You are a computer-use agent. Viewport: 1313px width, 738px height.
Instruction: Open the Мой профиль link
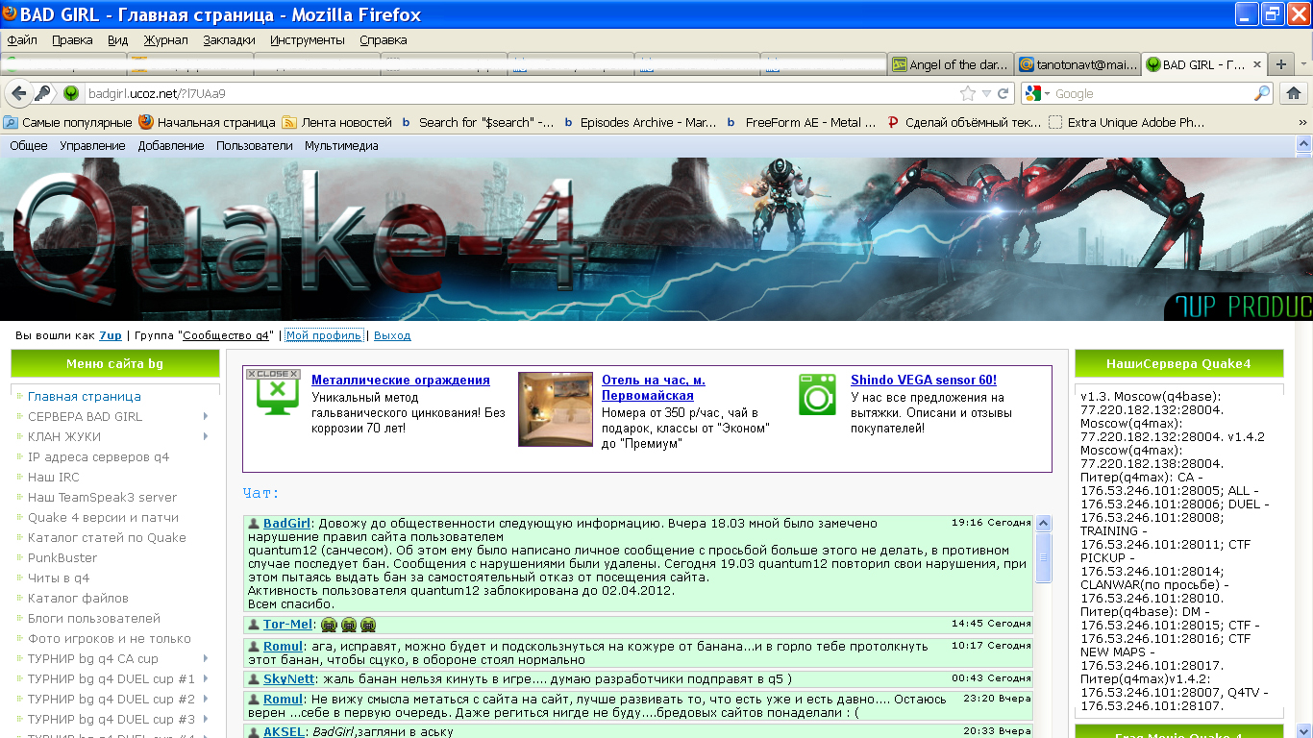pos(324,335)
